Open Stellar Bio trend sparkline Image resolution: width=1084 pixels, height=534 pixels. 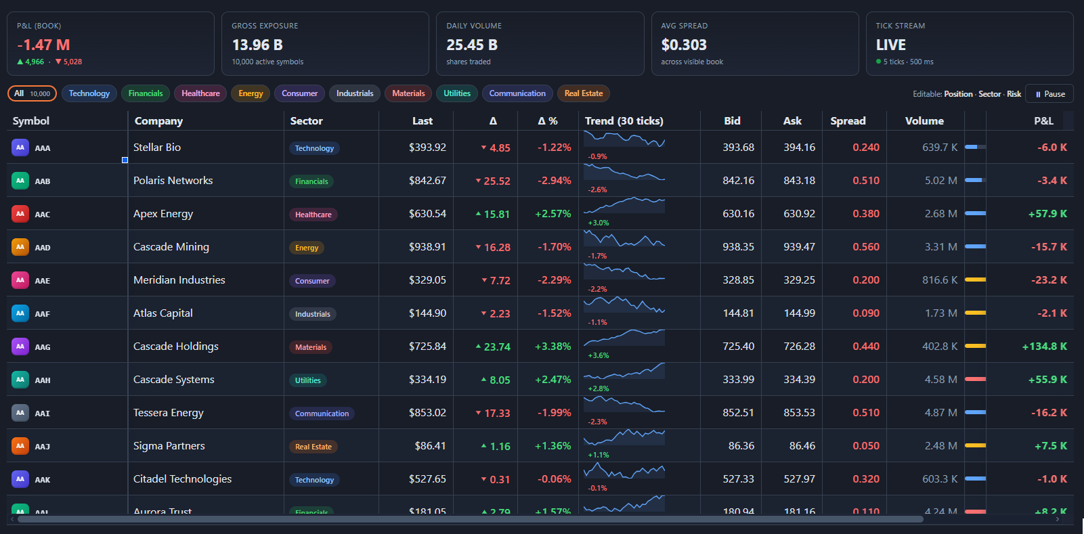[x=624, y=140]
